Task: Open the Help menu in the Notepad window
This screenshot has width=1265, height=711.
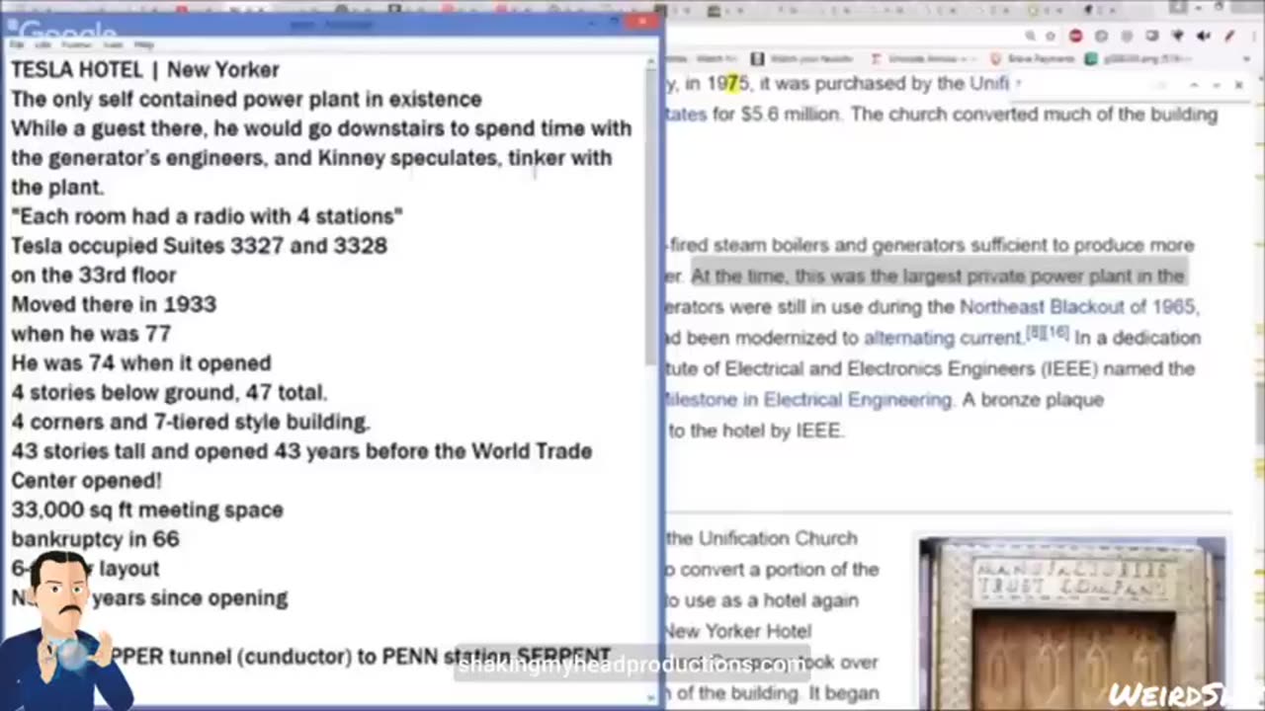Action: (143, 44)
